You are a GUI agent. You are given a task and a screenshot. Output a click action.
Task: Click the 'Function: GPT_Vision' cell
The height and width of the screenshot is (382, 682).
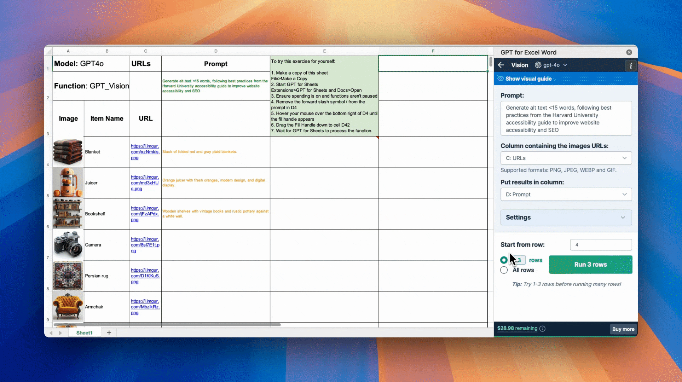(x=91, y=86)
